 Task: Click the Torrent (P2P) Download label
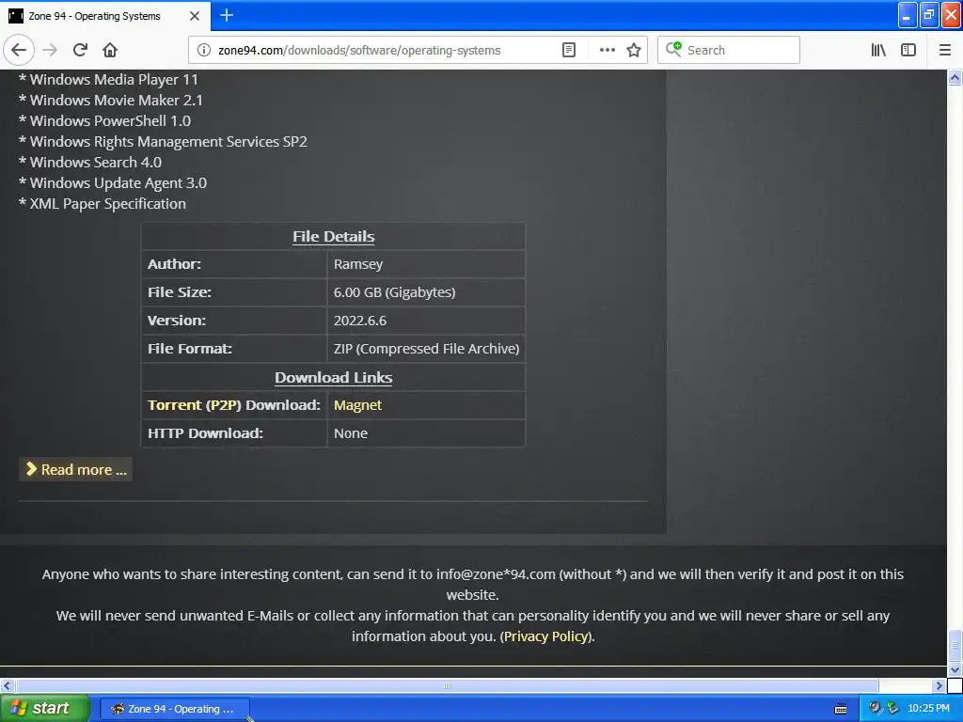234,405
